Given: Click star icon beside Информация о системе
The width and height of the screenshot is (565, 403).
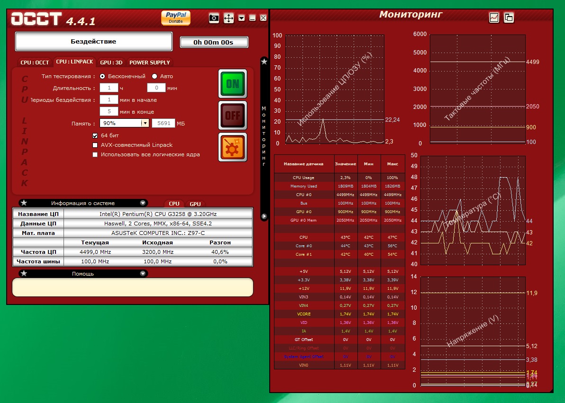Looking at the screenshot, I should [x=24, y=203].
